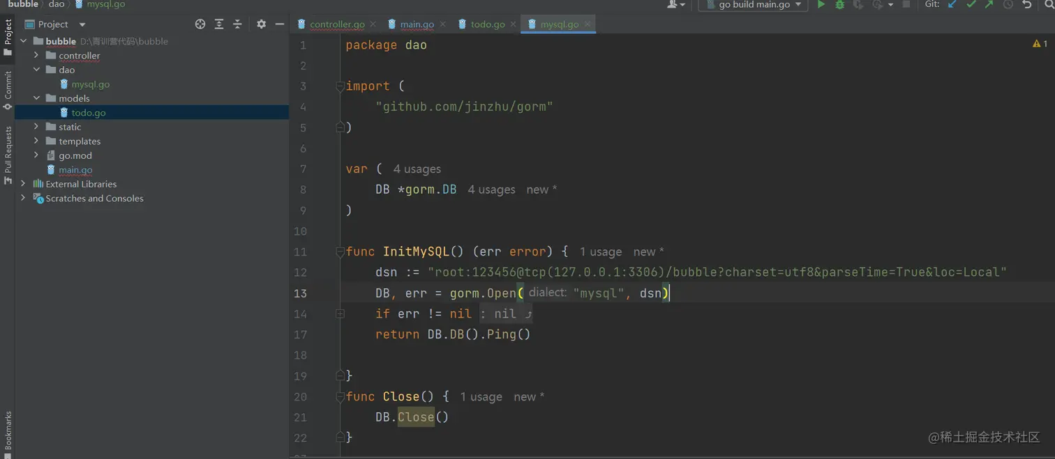Collapse all in Project panel
Viewport: 1055px width, 459px height.
(x=237, y=24)
